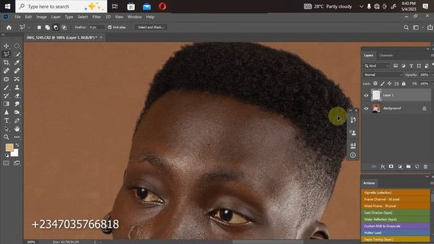Toggle Quick Mask mode

pyautogui.click(x=6, y=163)
